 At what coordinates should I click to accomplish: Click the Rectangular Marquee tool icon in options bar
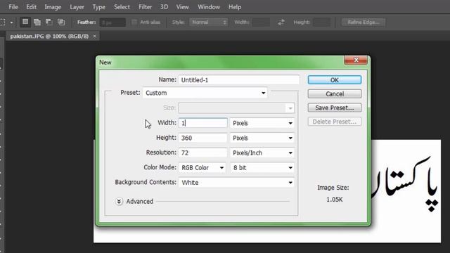3,22
